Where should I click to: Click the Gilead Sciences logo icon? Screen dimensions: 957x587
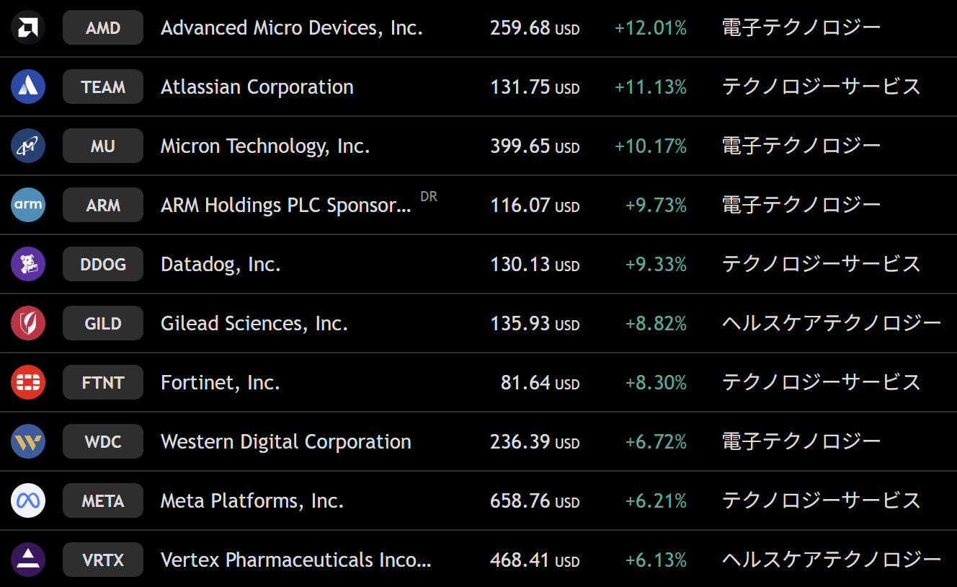pyautogui.click(x=28, y=324)
